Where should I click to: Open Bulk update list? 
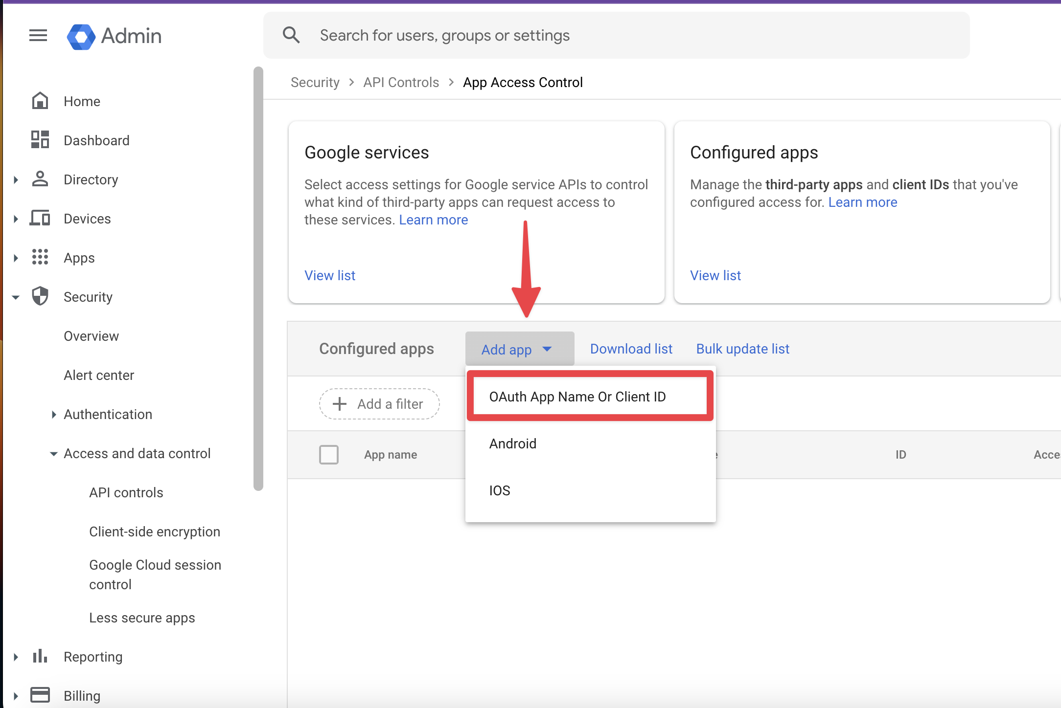[742, 349]
